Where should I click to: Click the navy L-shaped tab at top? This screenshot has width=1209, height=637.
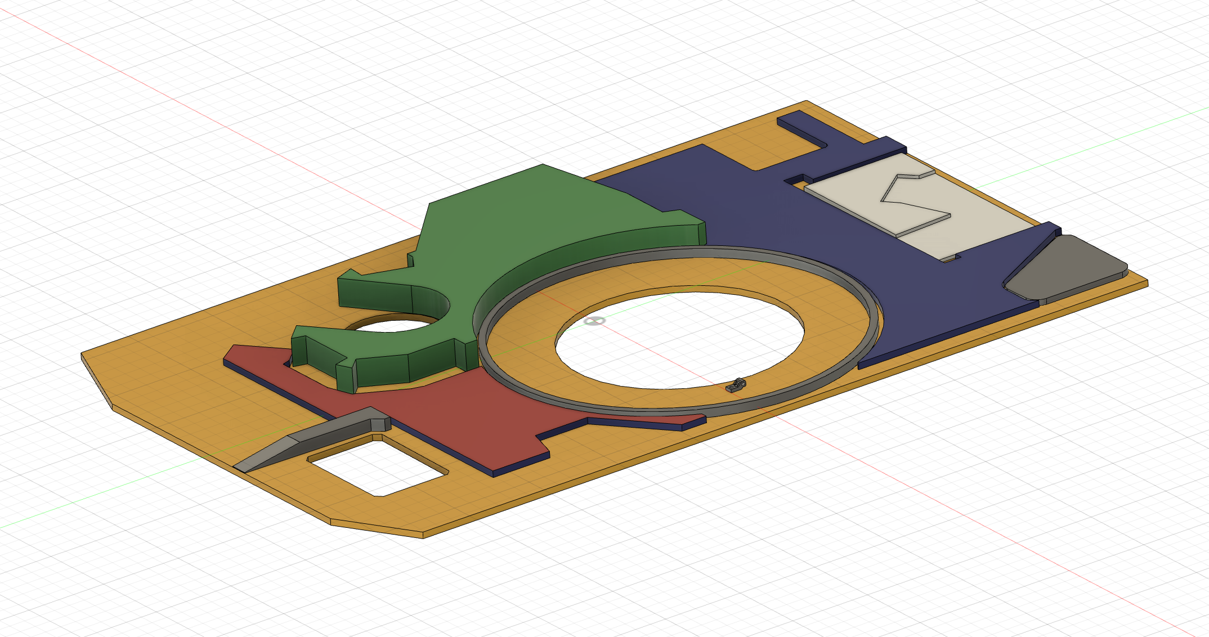coord(802,125)
